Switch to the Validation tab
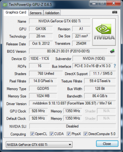This screenshot has height=152, width=123. (x=52, y=13)
